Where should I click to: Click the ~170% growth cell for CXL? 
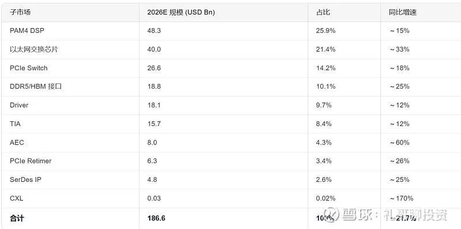point(402,199)
